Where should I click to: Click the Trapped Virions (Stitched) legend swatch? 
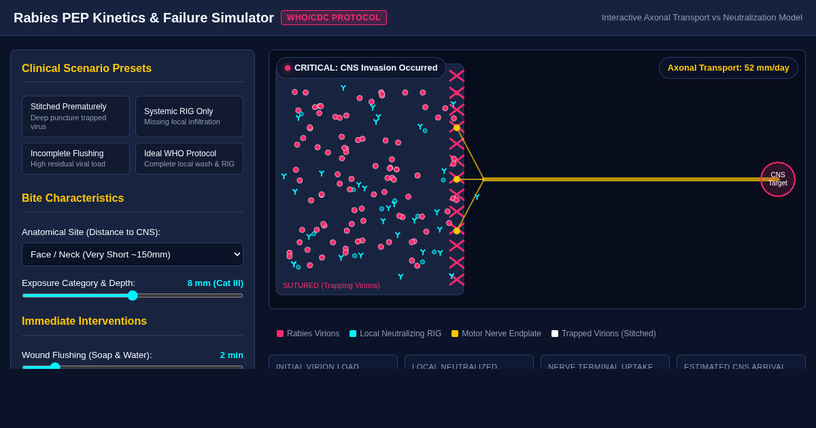click(555, 334)
